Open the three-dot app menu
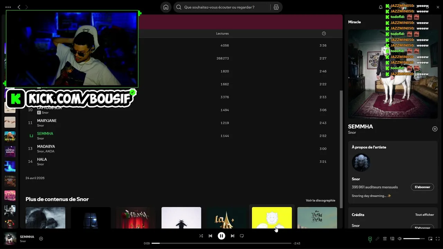 (8, 7)
